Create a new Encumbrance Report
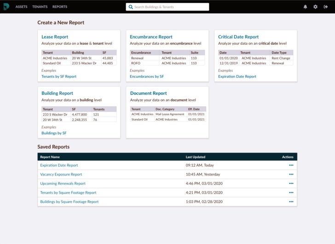335x244 pixels. pyautogui.click(x=151, y=37)
